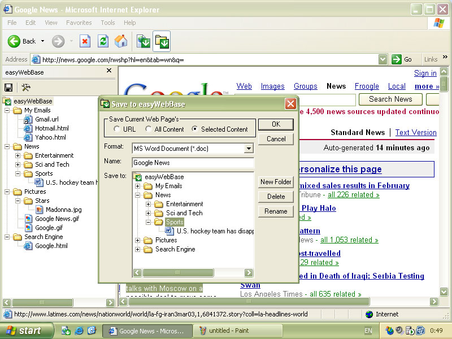The image size is (452, 339).
Task: Select Google.html in the sidebar tree
Action: tap(51, 246)
